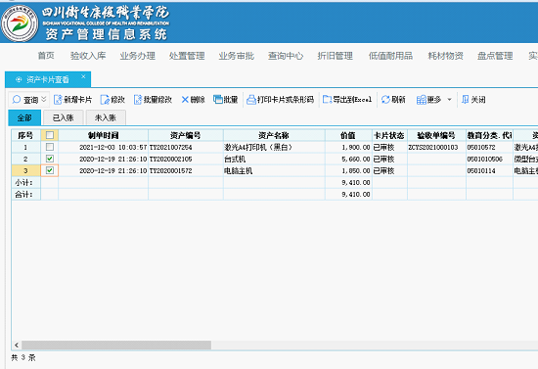Uncheck the row 2 台式机 checkbox
The width and height of the screenshot is (538, 369).
(x=50, y=159)
